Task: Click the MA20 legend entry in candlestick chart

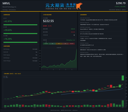Action: pos(6,77)
